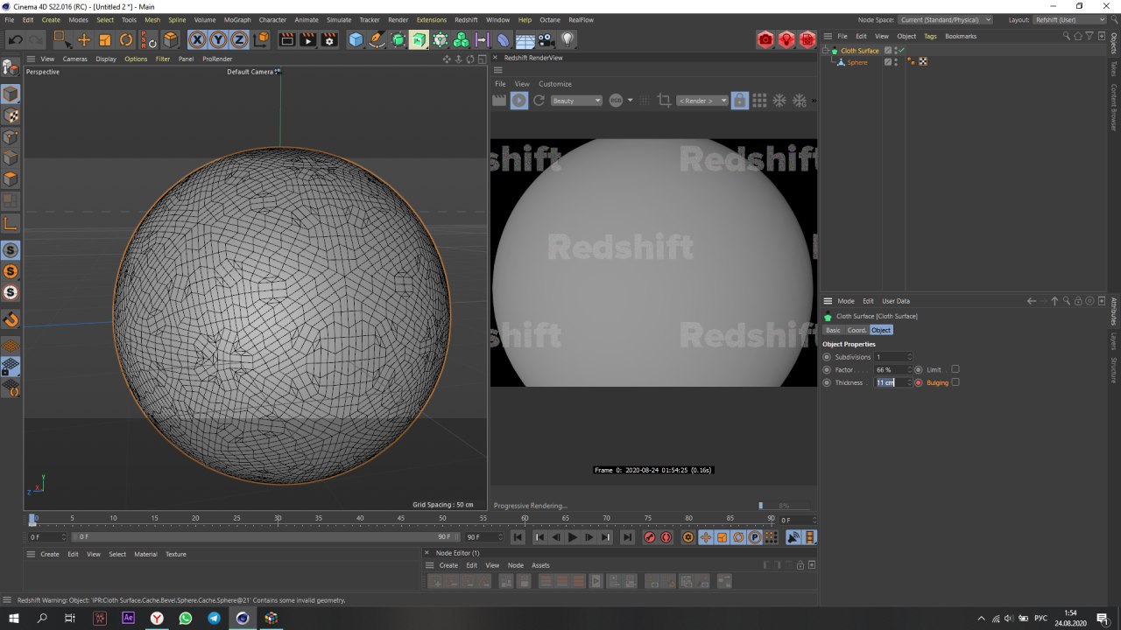Select the Scale tool
This screenshot has height=630, width=1121.
click(x=105, y=39)
